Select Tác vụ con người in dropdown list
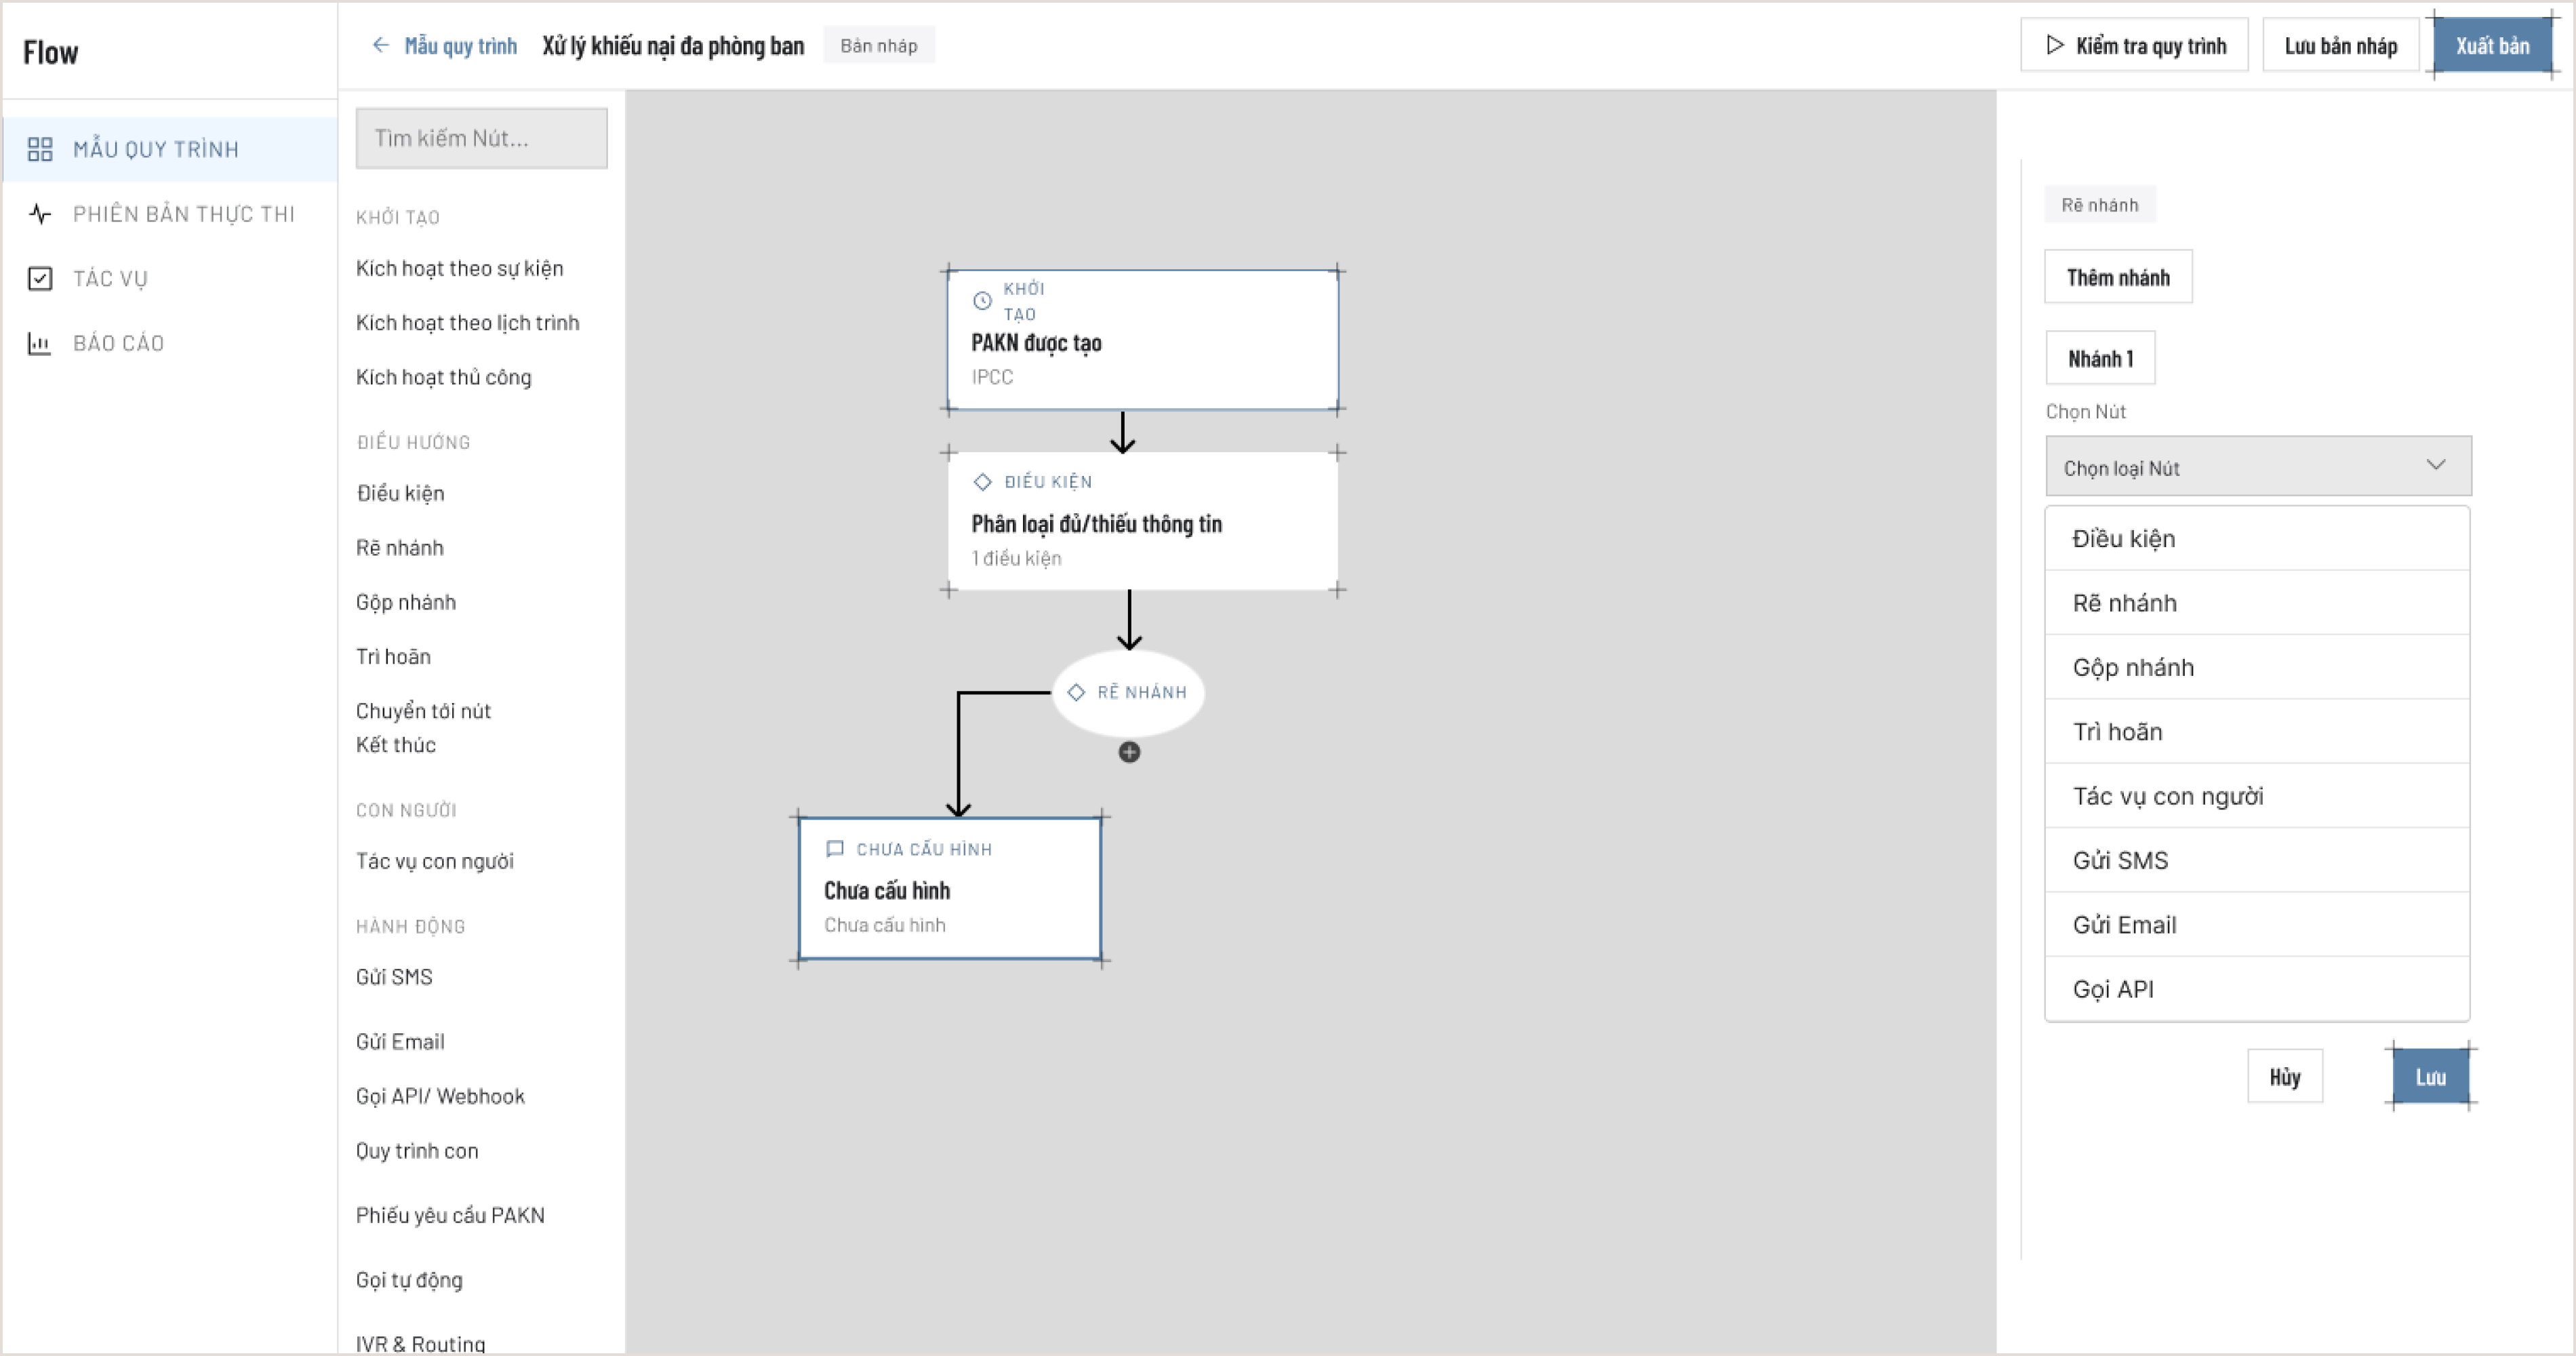The width and height of the screenshot is (2576, 1356). [2257, 796]
